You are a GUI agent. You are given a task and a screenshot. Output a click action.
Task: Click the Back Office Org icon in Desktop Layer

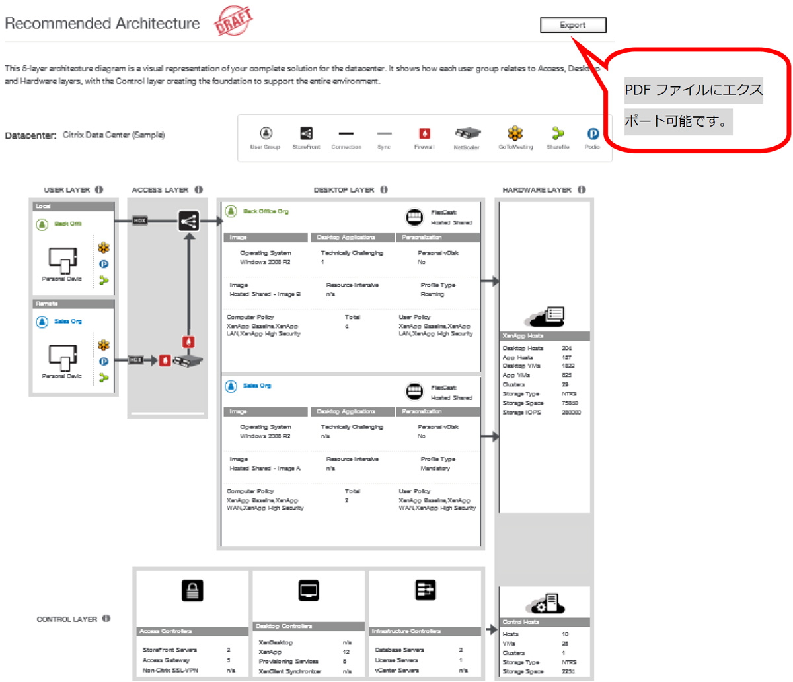231,211
